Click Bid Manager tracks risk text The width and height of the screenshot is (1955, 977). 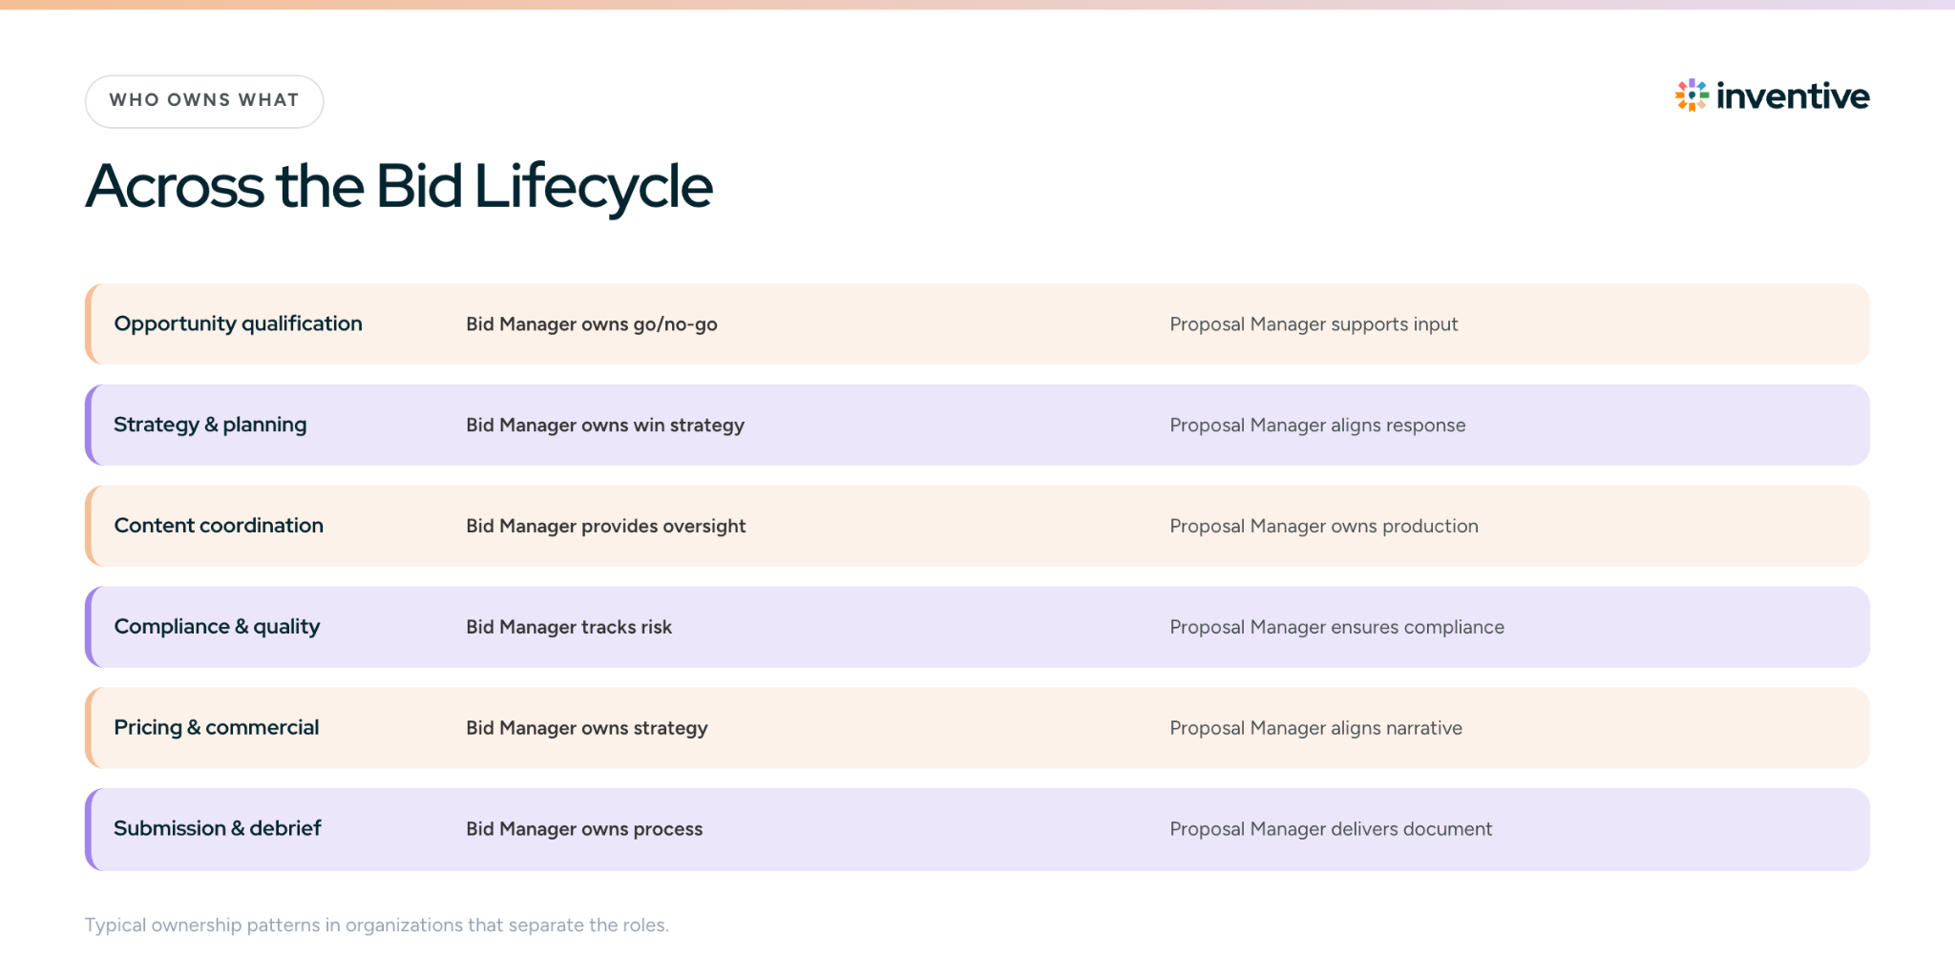tap(569, 627)
